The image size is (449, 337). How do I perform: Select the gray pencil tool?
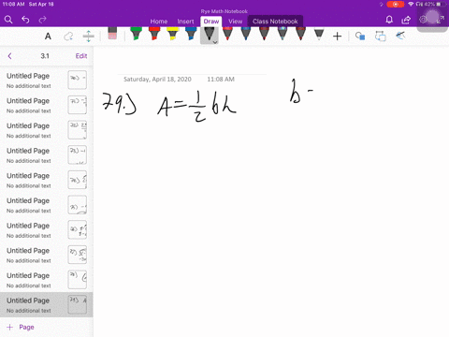coord(319,35)
